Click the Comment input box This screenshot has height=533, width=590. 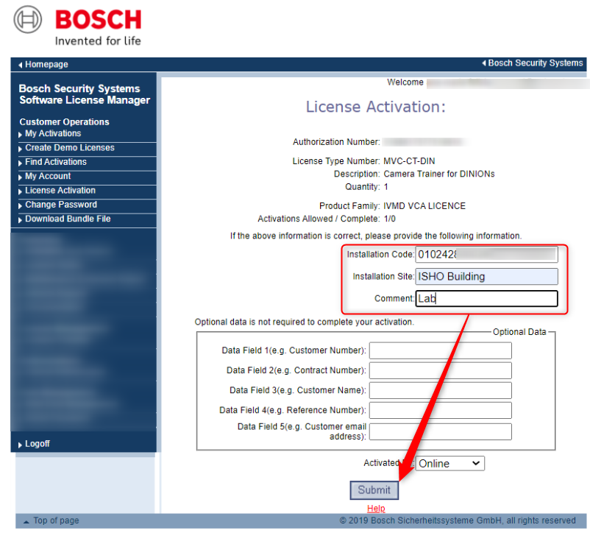click(x=486, y=298)
